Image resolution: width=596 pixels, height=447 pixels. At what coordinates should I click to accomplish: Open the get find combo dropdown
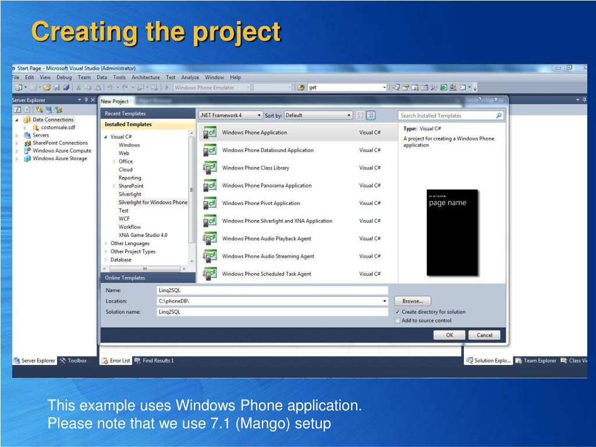pyautogui.click(x=384, y=87)
